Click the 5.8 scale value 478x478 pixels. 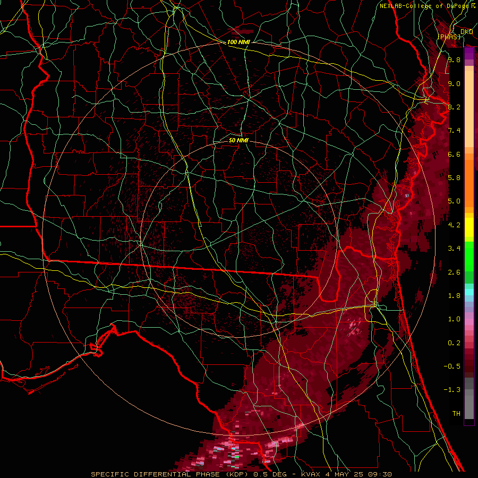[x=454, y=178]
